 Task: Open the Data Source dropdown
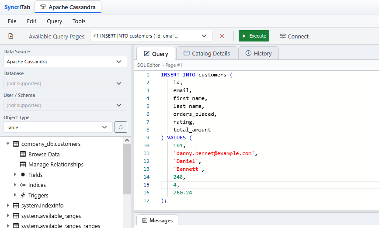coord(65,62)
